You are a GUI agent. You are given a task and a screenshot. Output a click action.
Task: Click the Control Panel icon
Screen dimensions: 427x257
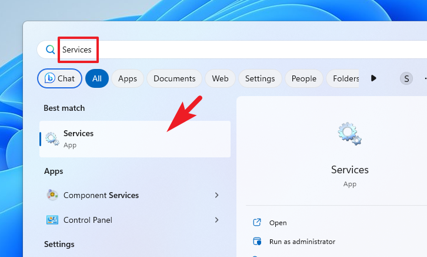coord(52,220)
